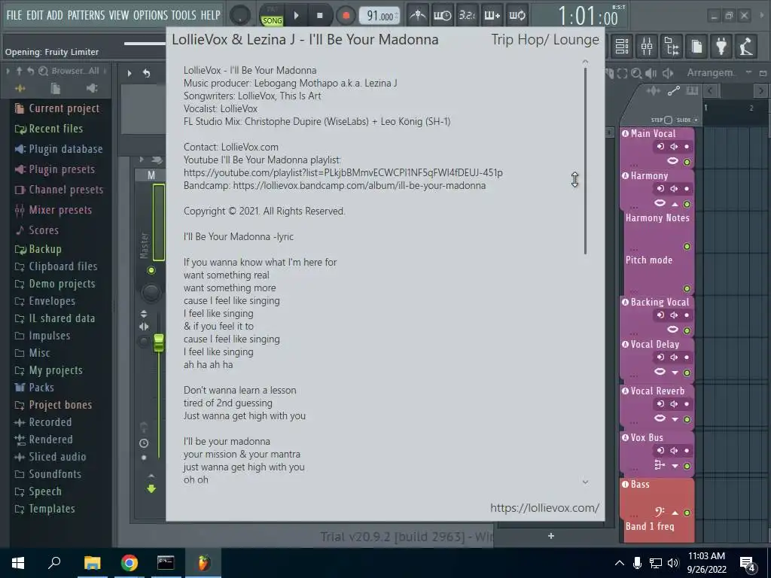Click the browser speaker (sounds) tab icon
This screenshot has width=771, height=578.
pyautogui.click(x=91, y=89)
